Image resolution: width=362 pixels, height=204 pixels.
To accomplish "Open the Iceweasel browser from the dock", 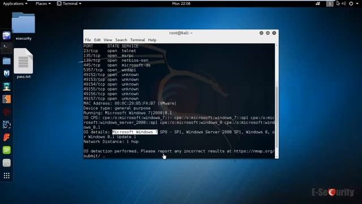I will (6, 35).
